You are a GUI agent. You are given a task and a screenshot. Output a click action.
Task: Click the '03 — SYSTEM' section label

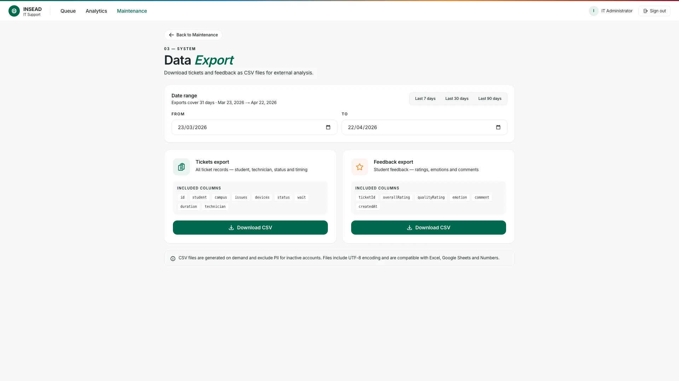click(180, 49)
